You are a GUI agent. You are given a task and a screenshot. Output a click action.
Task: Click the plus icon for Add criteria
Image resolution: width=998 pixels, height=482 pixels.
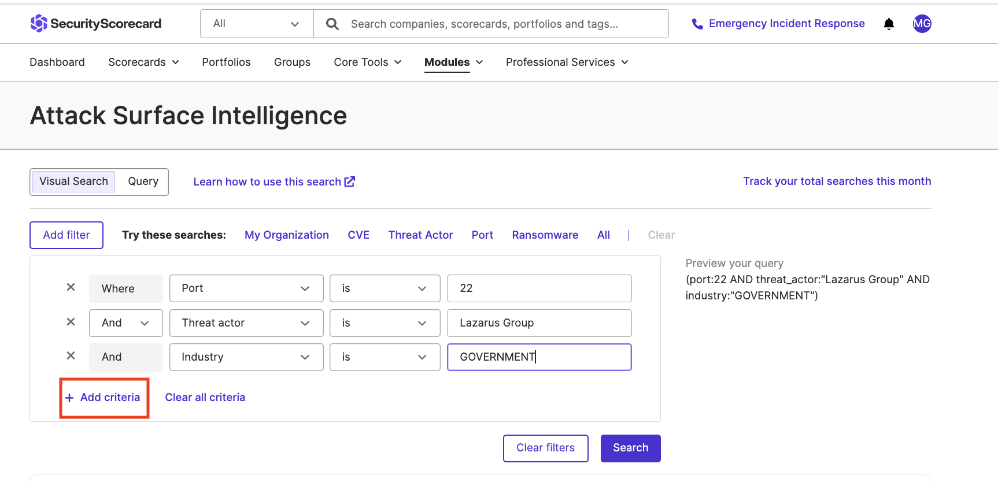coord(69,398)
